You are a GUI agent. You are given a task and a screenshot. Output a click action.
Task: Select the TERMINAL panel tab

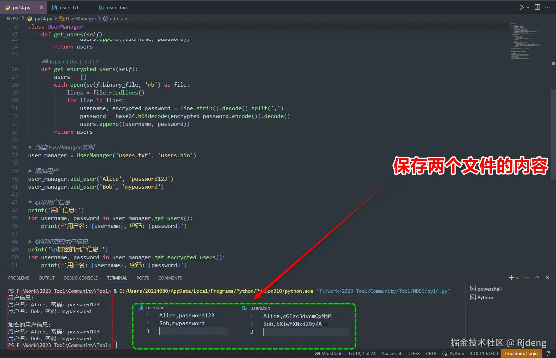[117, 278]
